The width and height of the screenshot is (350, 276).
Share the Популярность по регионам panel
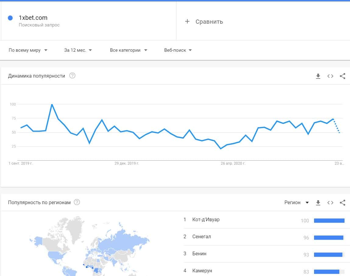point(342,203)
